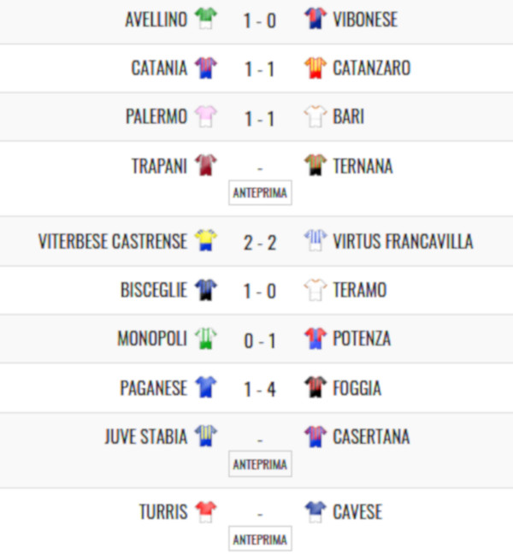Click the Juve Stabia jersey icon
The width and height of the screenshot is (513, 555).
pyautogui.click(x=205, y=437)
